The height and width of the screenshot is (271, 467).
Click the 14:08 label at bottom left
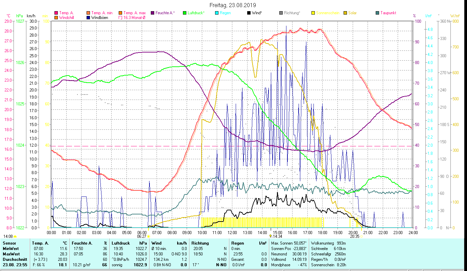[8, 236]
